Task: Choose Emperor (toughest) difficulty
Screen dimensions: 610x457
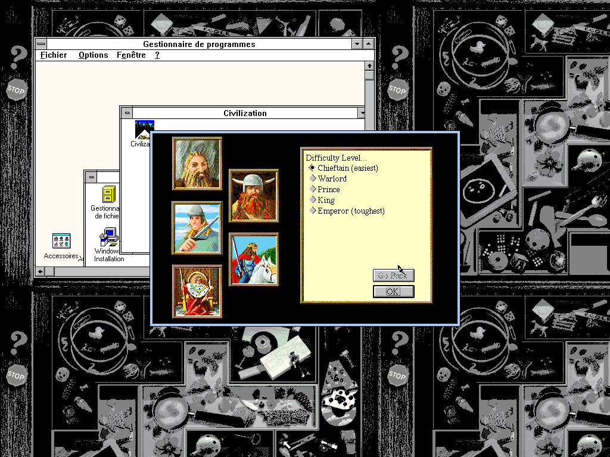Action: tap(347, 211)
